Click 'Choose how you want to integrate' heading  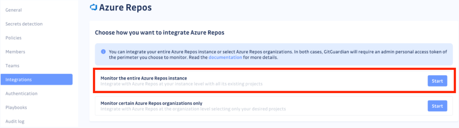pos(160,33)
